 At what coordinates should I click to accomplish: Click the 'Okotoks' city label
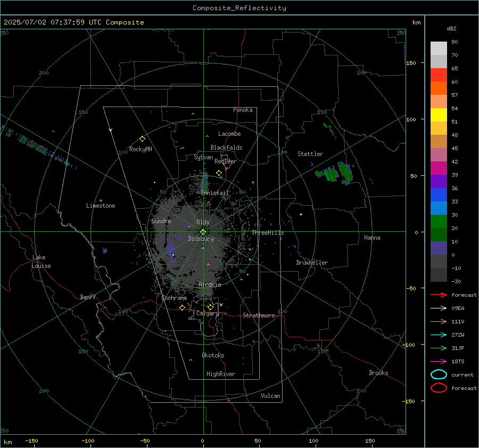coord(213,355)
